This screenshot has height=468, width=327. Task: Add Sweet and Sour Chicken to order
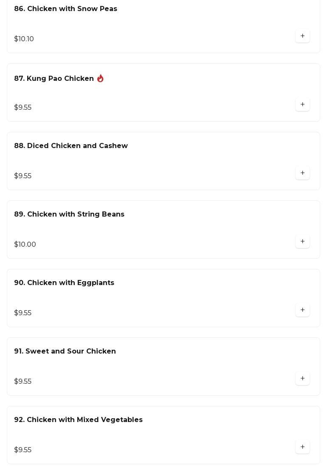point(302,379)
